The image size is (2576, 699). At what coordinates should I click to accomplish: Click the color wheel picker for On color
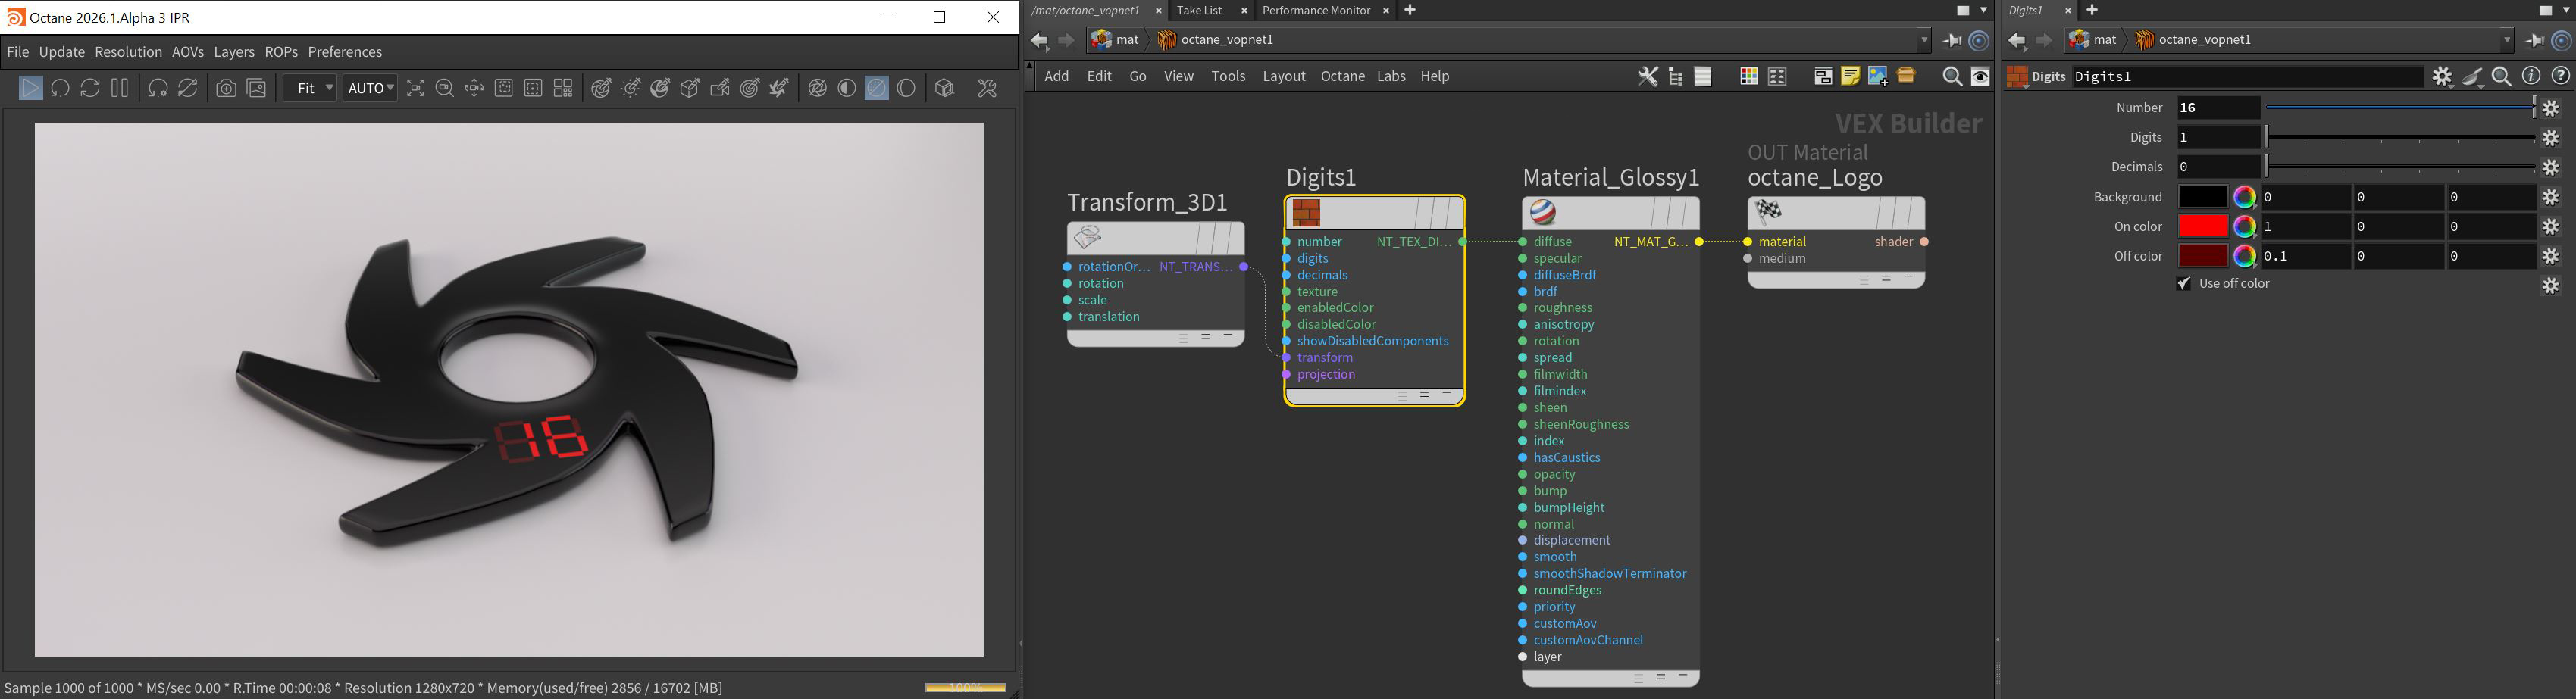2244,226
